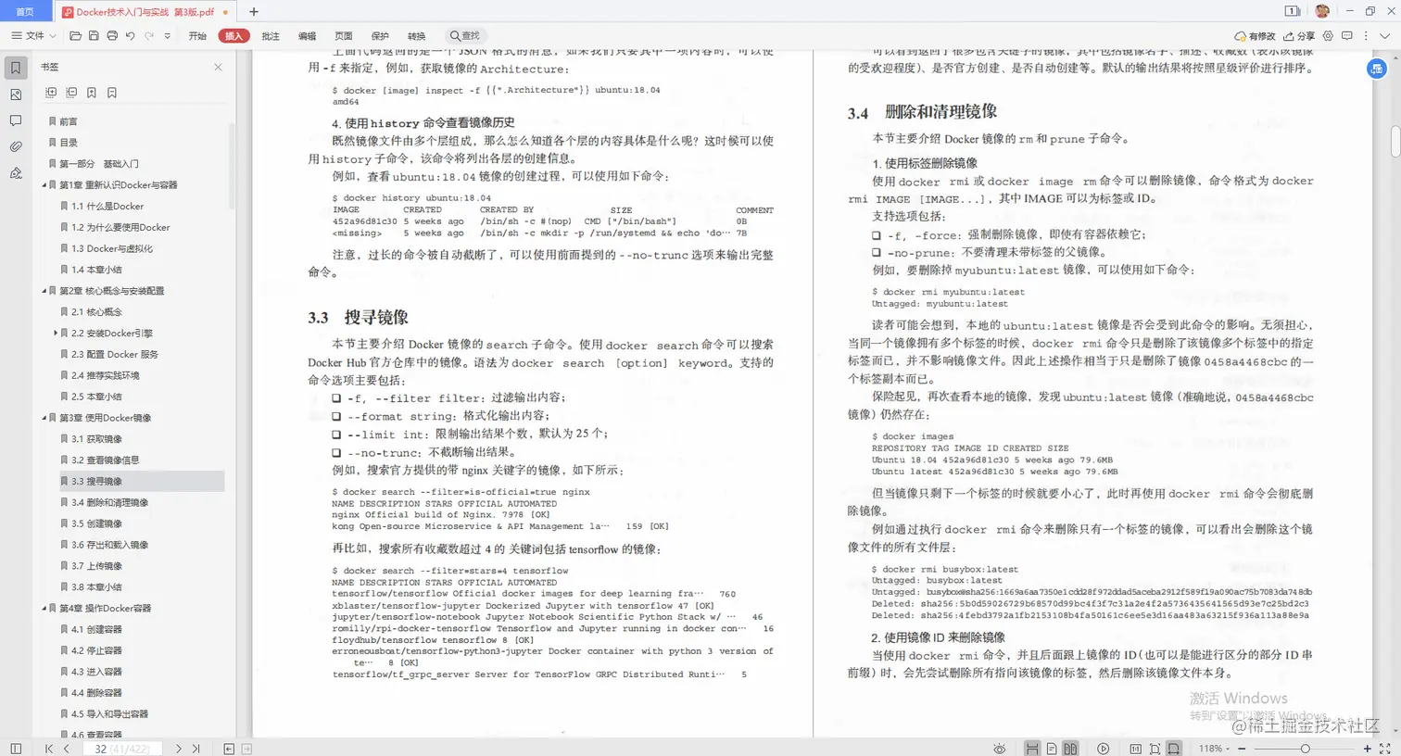This screenshot has width=1401, height=756.
Task: Expand the 第2章 核心概念与安装配置 chapter
Action: (x=42, y=290)
